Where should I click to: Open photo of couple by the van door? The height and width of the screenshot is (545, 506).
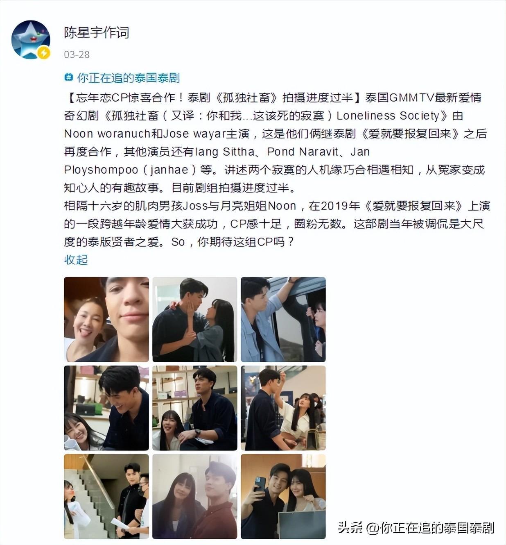point(283,319)
